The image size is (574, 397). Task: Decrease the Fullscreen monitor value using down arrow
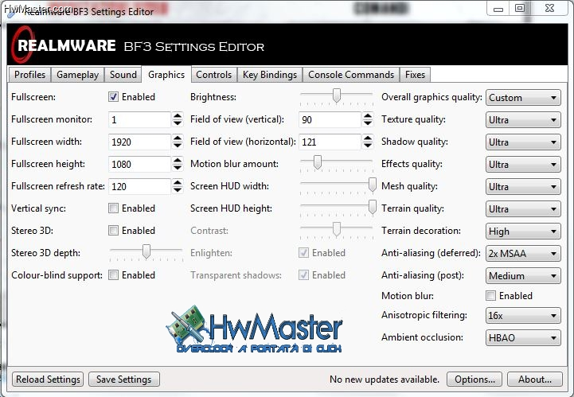[x=178, y=123]
